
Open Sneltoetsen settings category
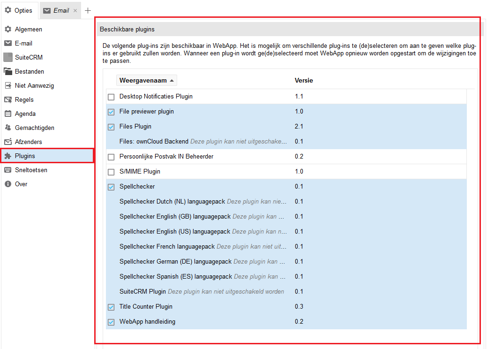point(47,170)
